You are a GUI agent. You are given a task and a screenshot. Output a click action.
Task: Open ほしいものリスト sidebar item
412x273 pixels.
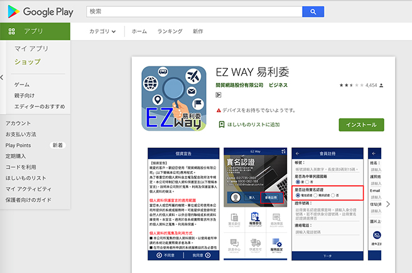26,178
